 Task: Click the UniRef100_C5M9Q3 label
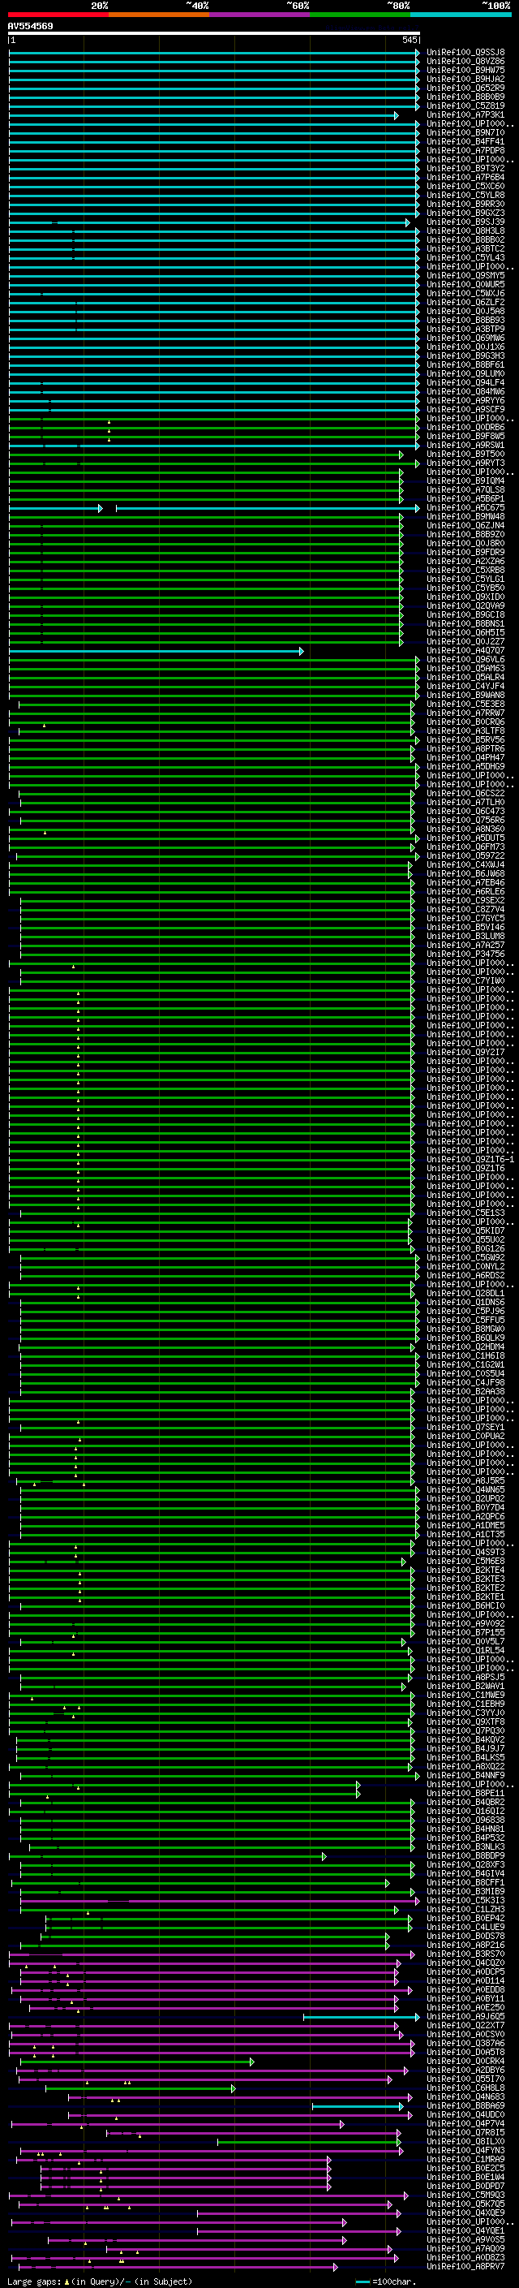pos(465,2195)
